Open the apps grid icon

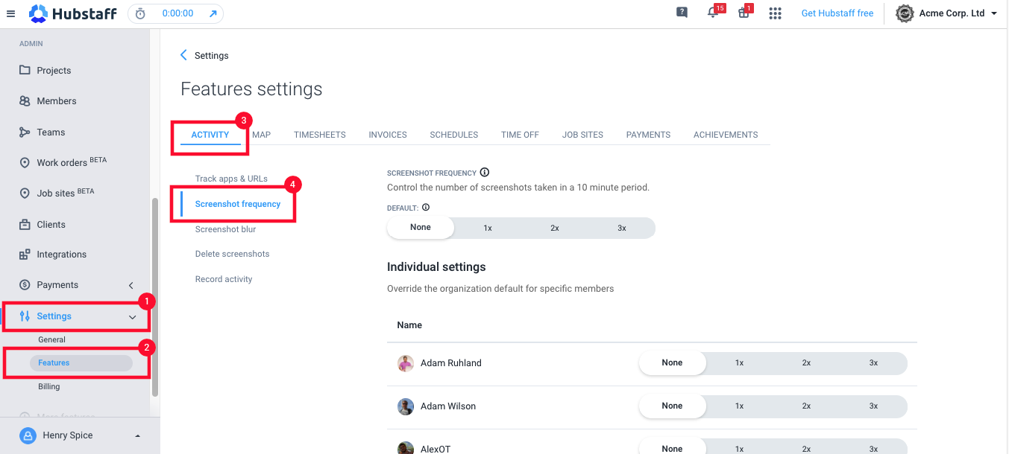coord(775,13)
